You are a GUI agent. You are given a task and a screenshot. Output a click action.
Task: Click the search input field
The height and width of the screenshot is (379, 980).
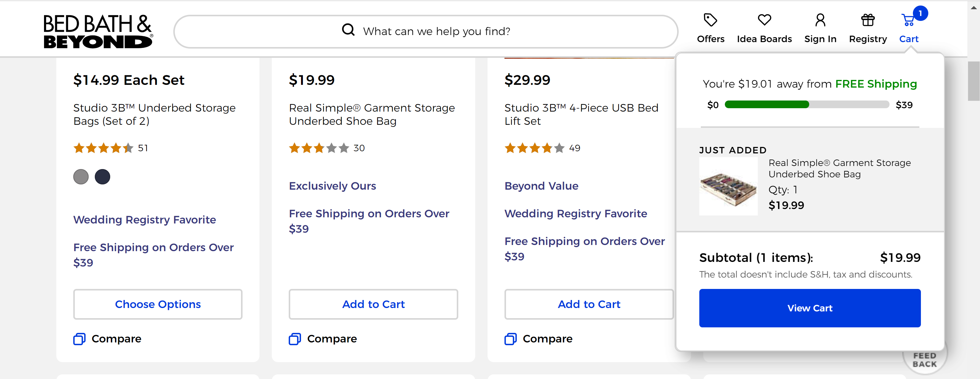(427, 31)
